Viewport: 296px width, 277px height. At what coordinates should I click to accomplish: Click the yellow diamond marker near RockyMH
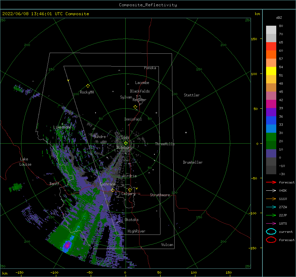point(88,86)
